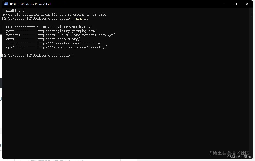Click the npm registry URL registry.npmjs.org
The width and height of the screenshot is (255, 161).
[x=64, y=27]
